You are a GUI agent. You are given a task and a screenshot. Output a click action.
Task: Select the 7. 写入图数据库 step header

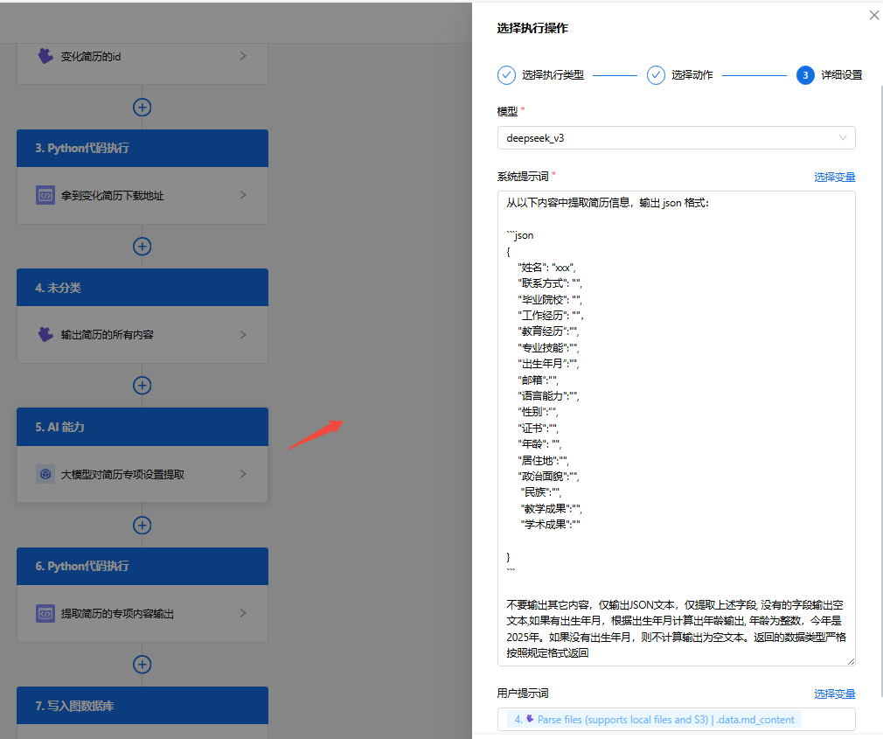(x=143, y=705)
